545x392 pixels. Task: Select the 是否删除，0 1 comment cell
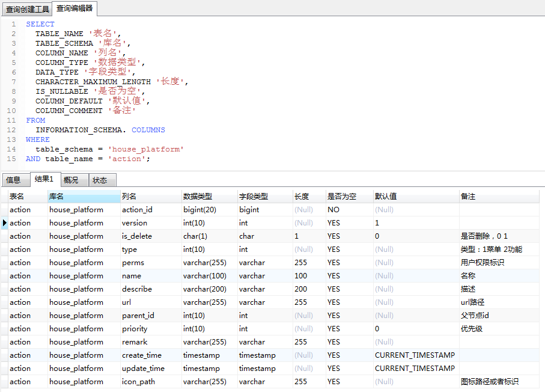tap(499, 236)
